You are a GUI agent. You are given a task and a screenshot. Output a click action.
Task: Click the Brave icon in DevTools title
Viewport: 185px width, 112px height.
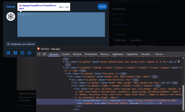pyautogui.click(x=38, y=49)
